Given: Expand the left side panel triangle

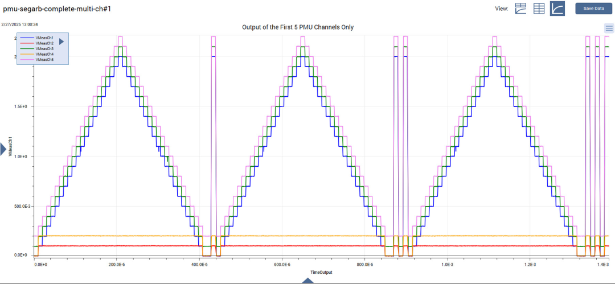Looking at the screenshot, I should coord(3,149).
